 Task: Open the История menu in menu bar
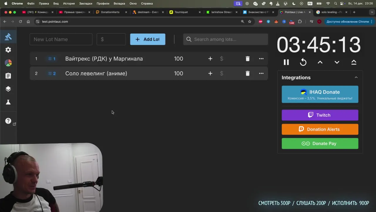point(69,4)
